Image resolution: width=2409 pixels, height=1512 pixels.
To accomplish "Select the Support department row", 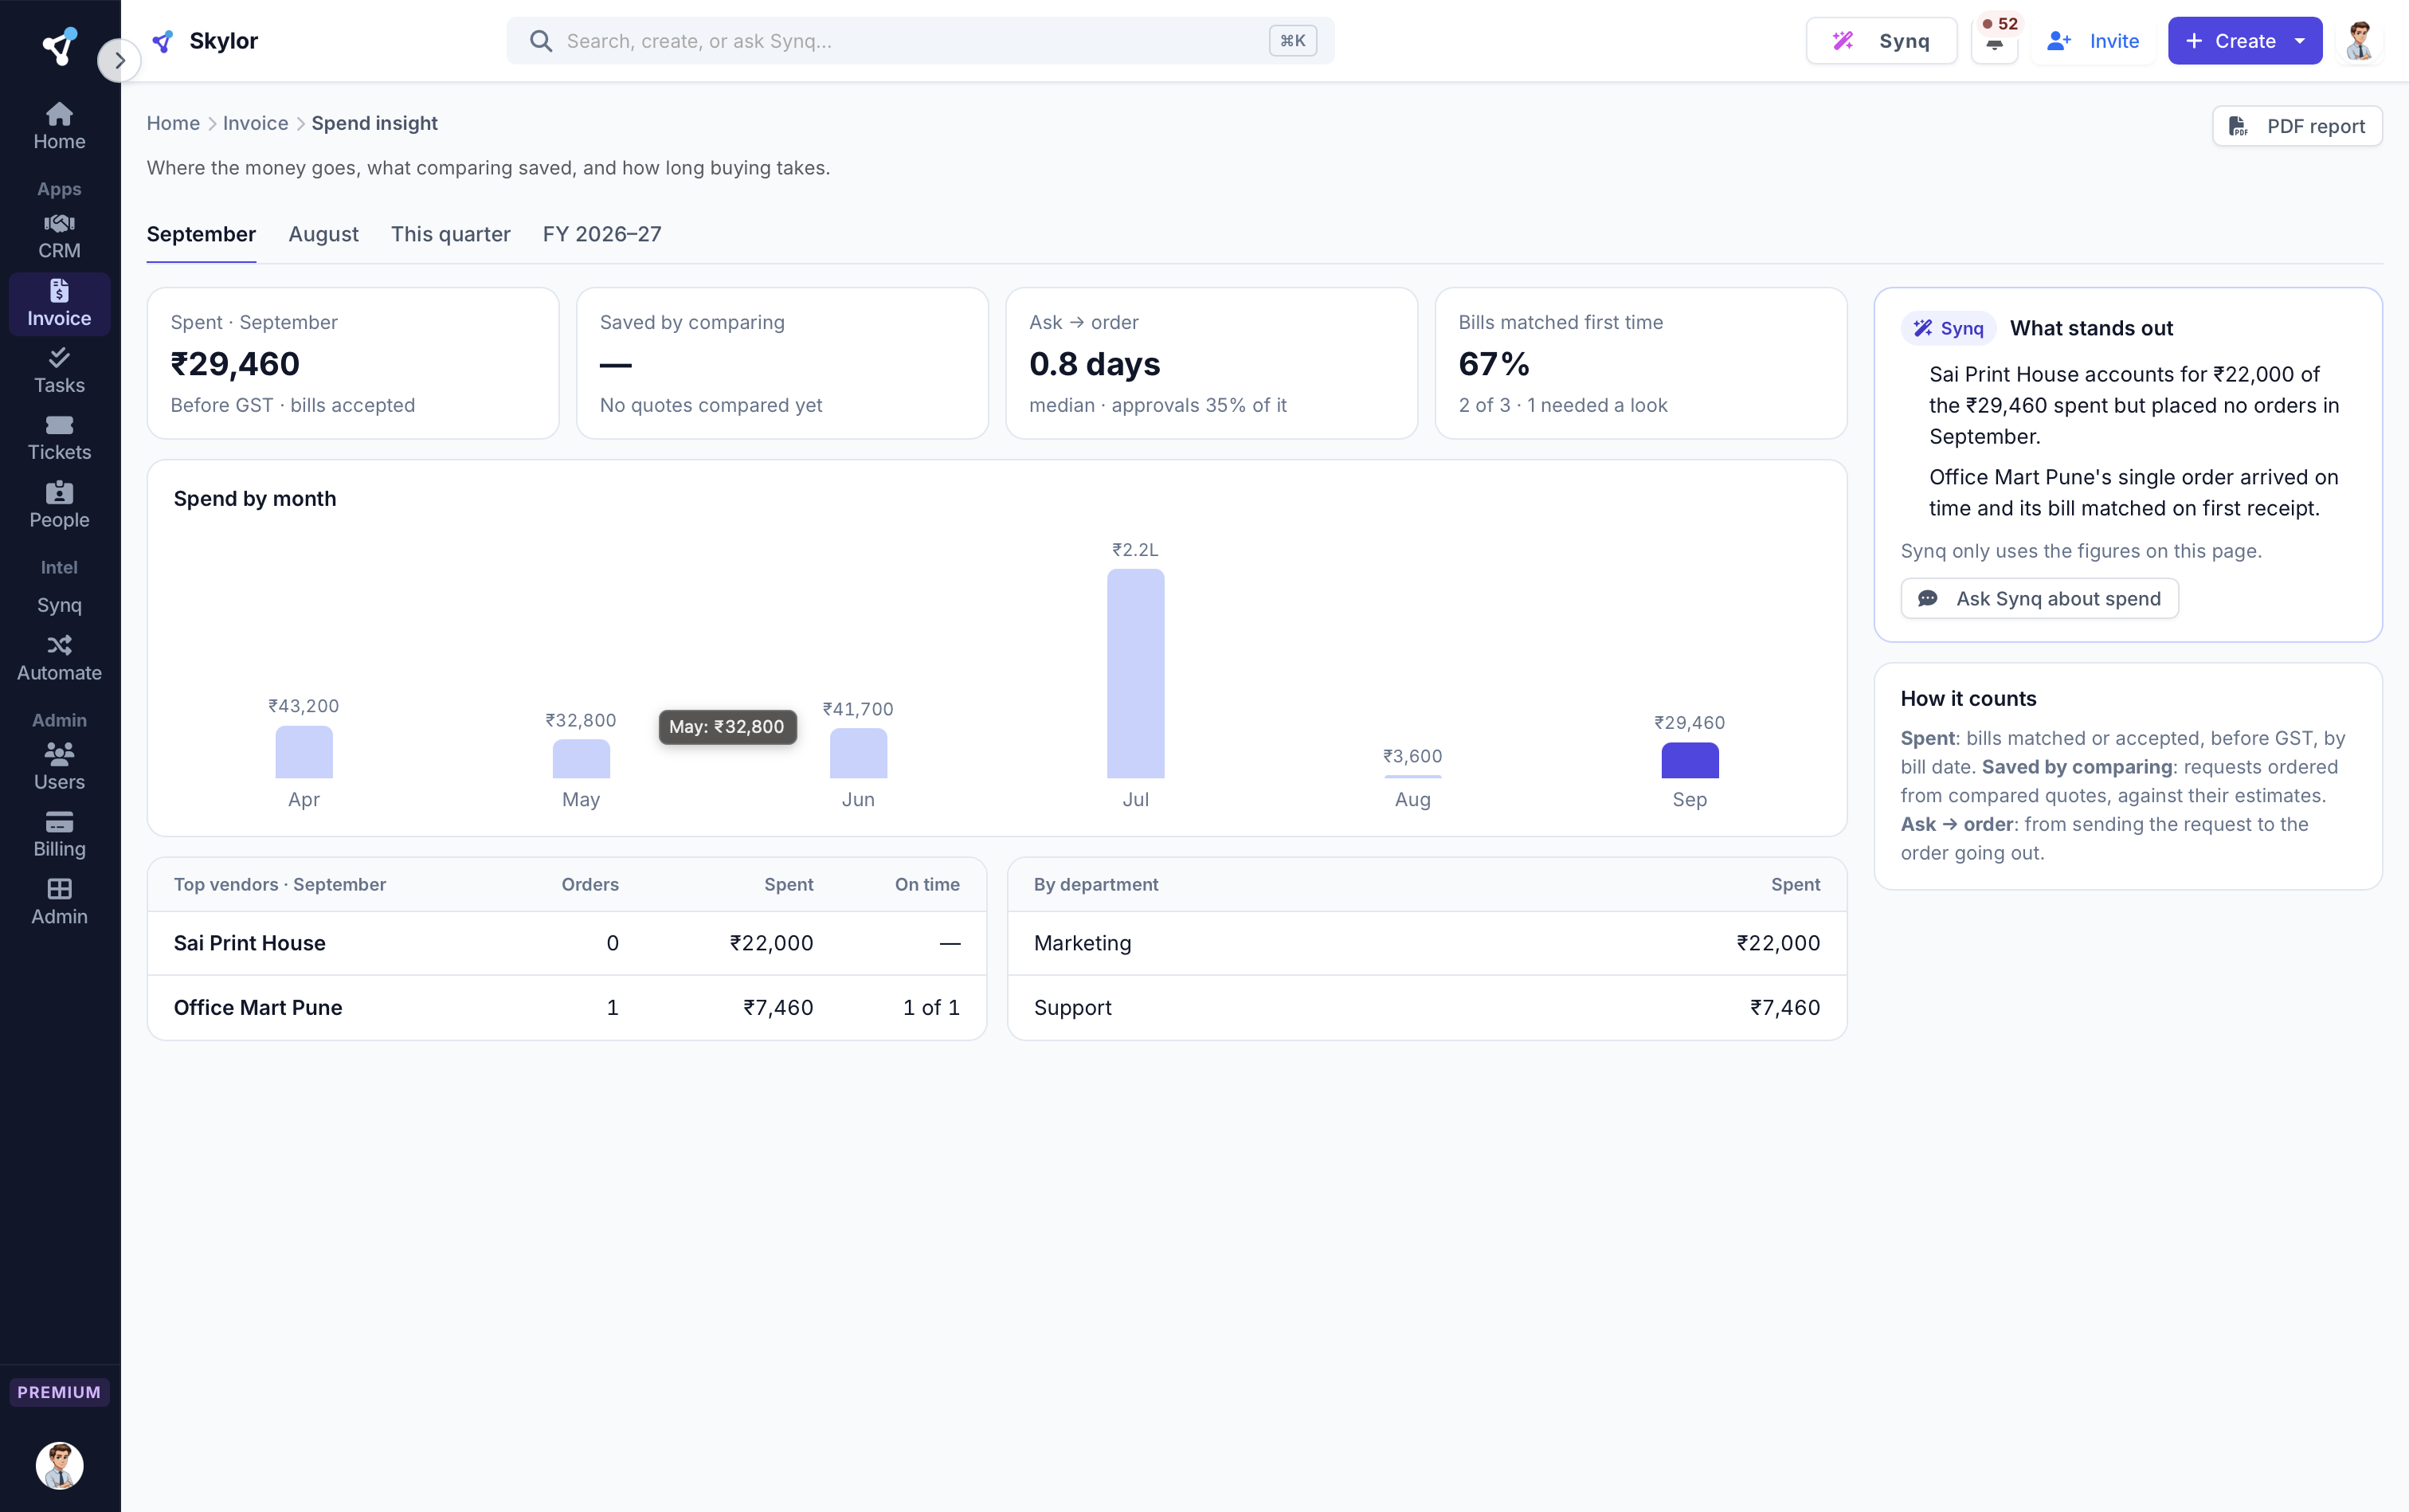I will [x=1426, y=1007].
